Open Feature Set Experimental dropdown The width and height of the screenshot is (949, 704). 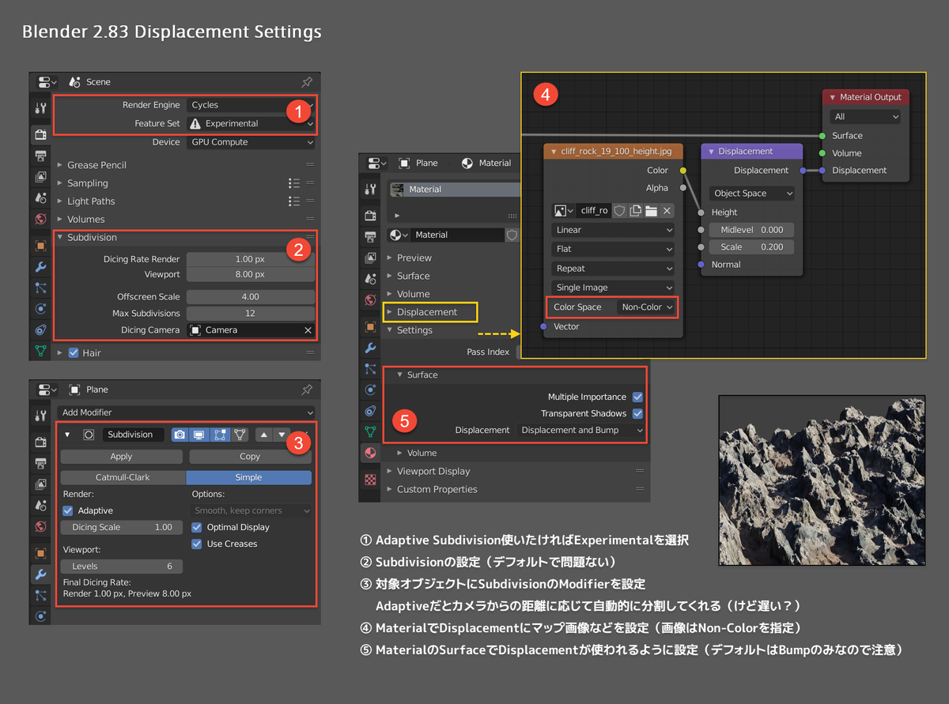click(251, 123)
